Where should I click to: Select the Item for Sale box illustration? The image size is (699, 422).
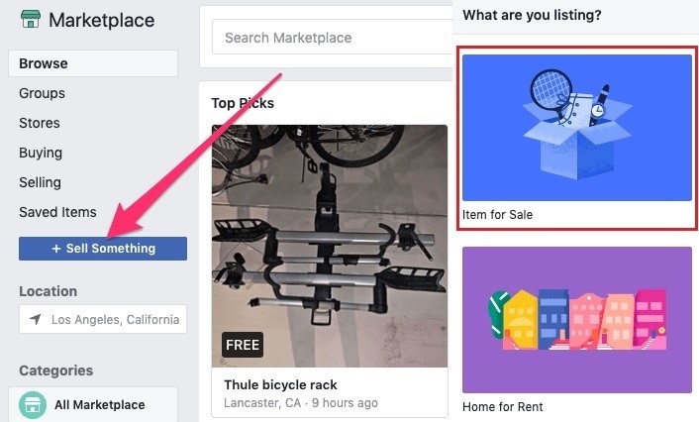(x=576, y=127)
